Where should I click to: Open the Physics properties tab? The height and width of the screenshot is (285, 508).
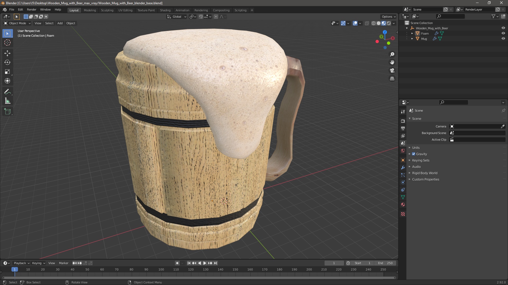point(403,182)
